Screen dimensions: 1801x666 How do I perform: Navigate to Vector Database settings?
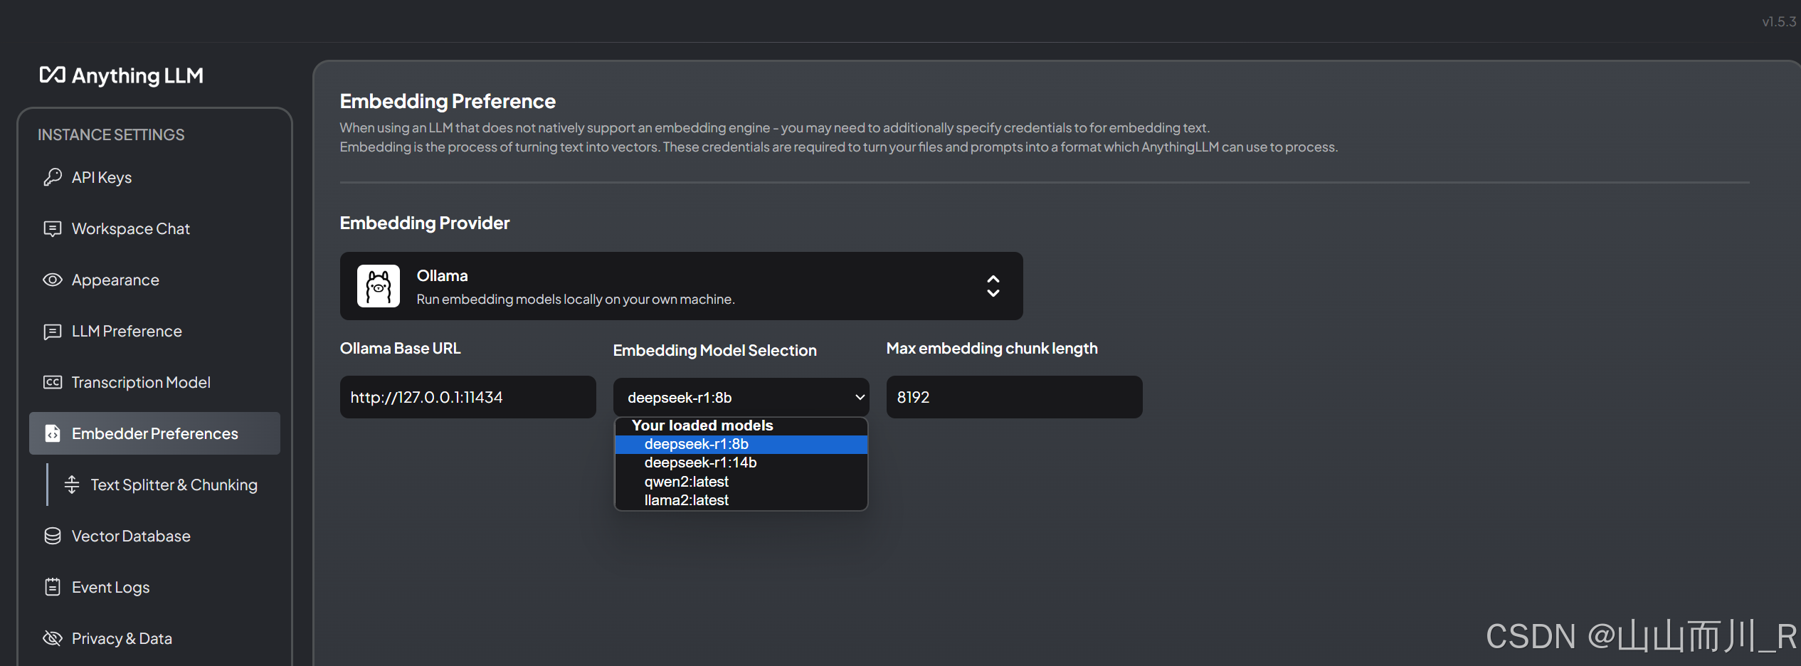(x=154, y=536)
